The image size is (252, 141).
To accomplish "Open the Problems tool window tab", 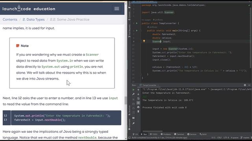I will 166,134.
